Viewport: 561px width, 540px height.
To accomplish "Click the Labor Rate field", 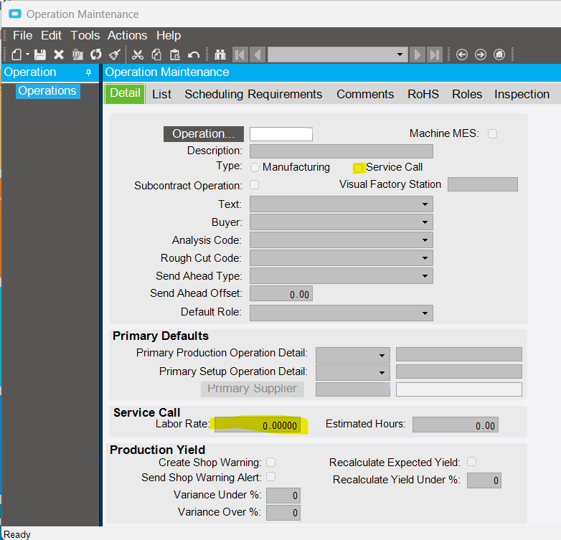I will pyautogui.click(x=258, y=425).
